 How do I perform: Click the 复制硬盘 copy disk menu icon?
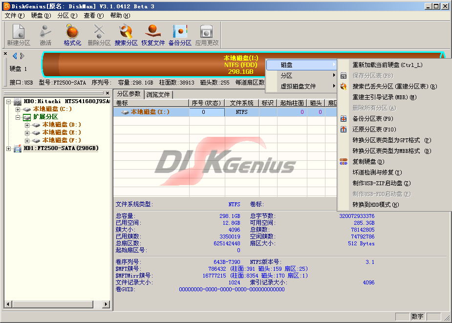pyautogui.click(x=344, y=161)
